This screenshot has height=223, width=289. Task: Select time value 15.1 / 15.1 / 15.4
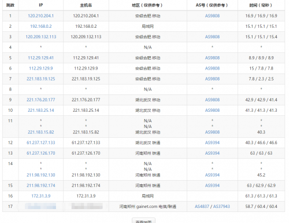(x=261, y=36)
